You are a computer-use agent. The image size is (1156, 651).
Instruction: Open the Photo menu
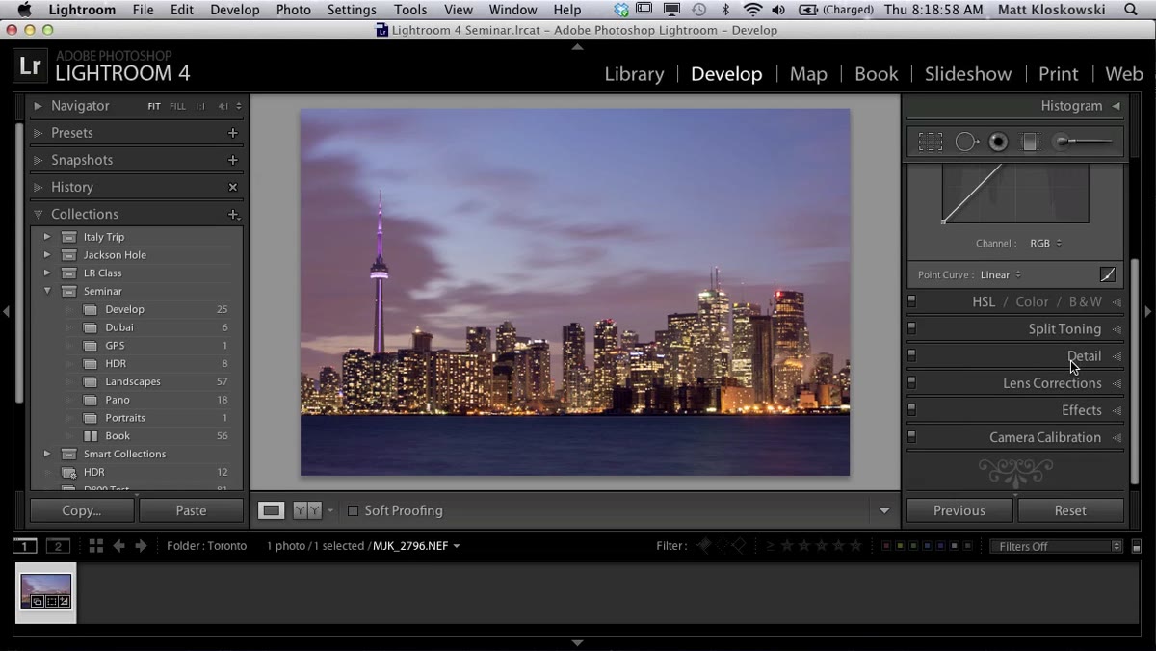293,10
